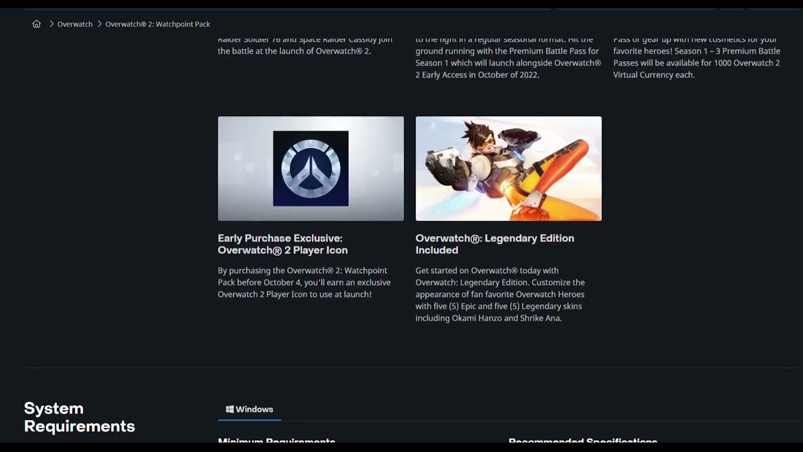Open the Overwatch breadcrumb link
The width and height of the screenshot is (803, 452).
(x=75, y=24)
